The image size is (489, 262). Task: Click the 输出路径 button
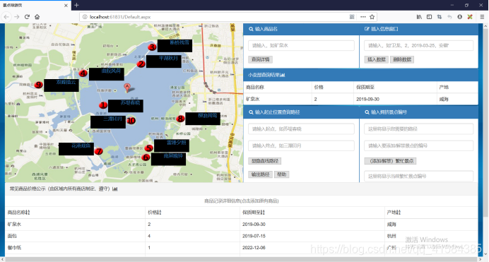tap(261, 174)
